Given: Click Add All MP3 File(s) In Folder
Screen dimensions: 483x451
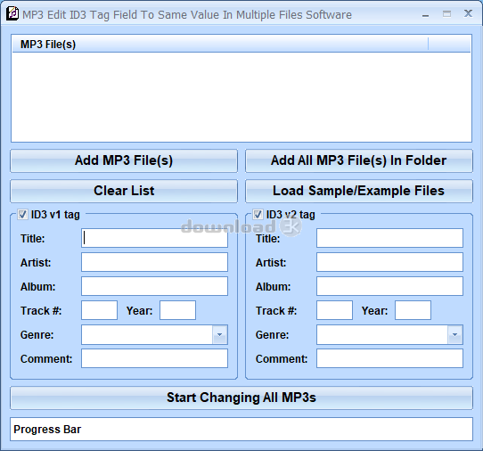Looking at the screenshot, I should [x=359, y=160].
